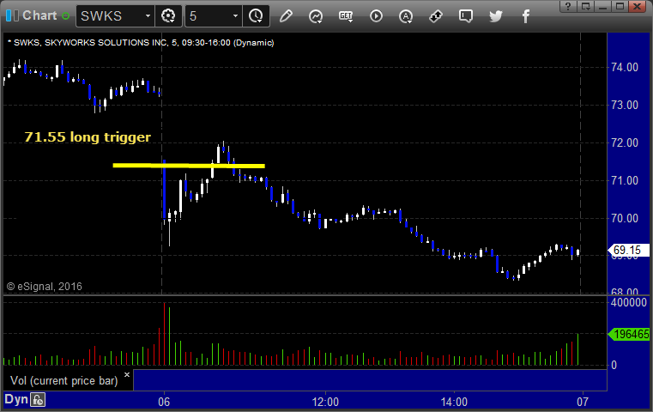Click the 73.00 price axis label

click(x=625, y=105)
